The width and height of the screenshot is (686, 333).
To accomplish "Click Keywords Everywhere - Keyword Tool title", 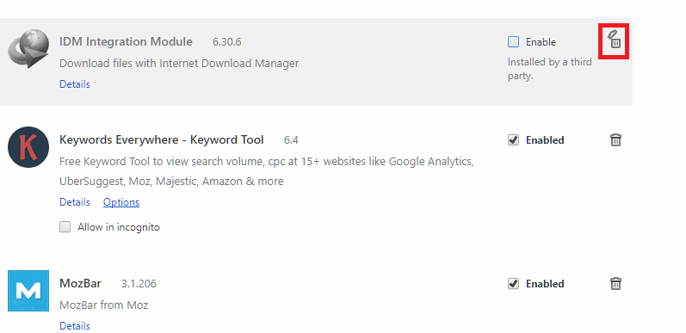I will [162, 140].
